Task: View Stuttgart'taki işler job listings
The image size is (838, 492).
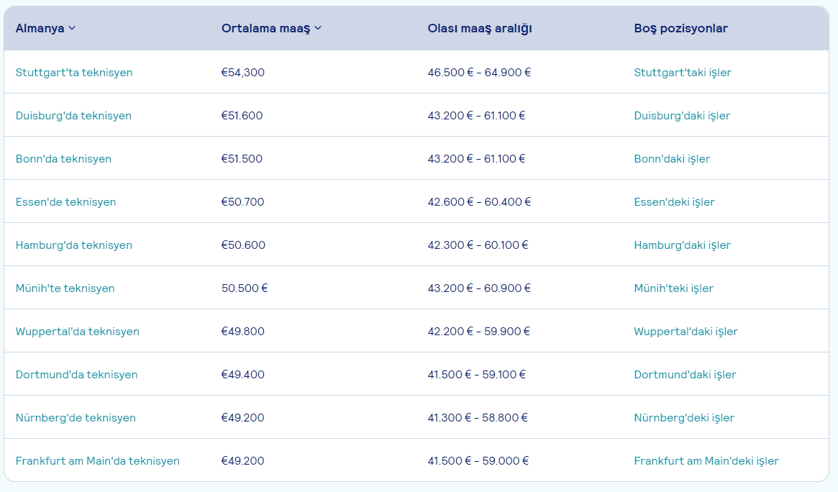Action: 683,72
